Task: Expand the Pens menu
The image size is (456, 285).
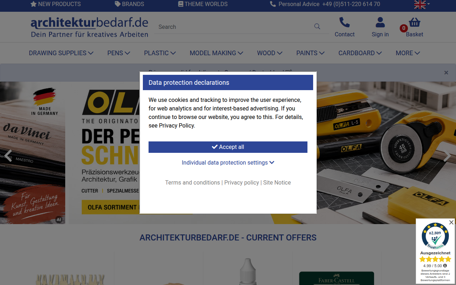Action: tap(119, 53)
